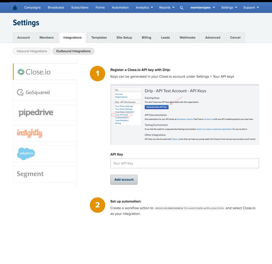
Task: Select the Segment integration logo
Action: [30, 174]
